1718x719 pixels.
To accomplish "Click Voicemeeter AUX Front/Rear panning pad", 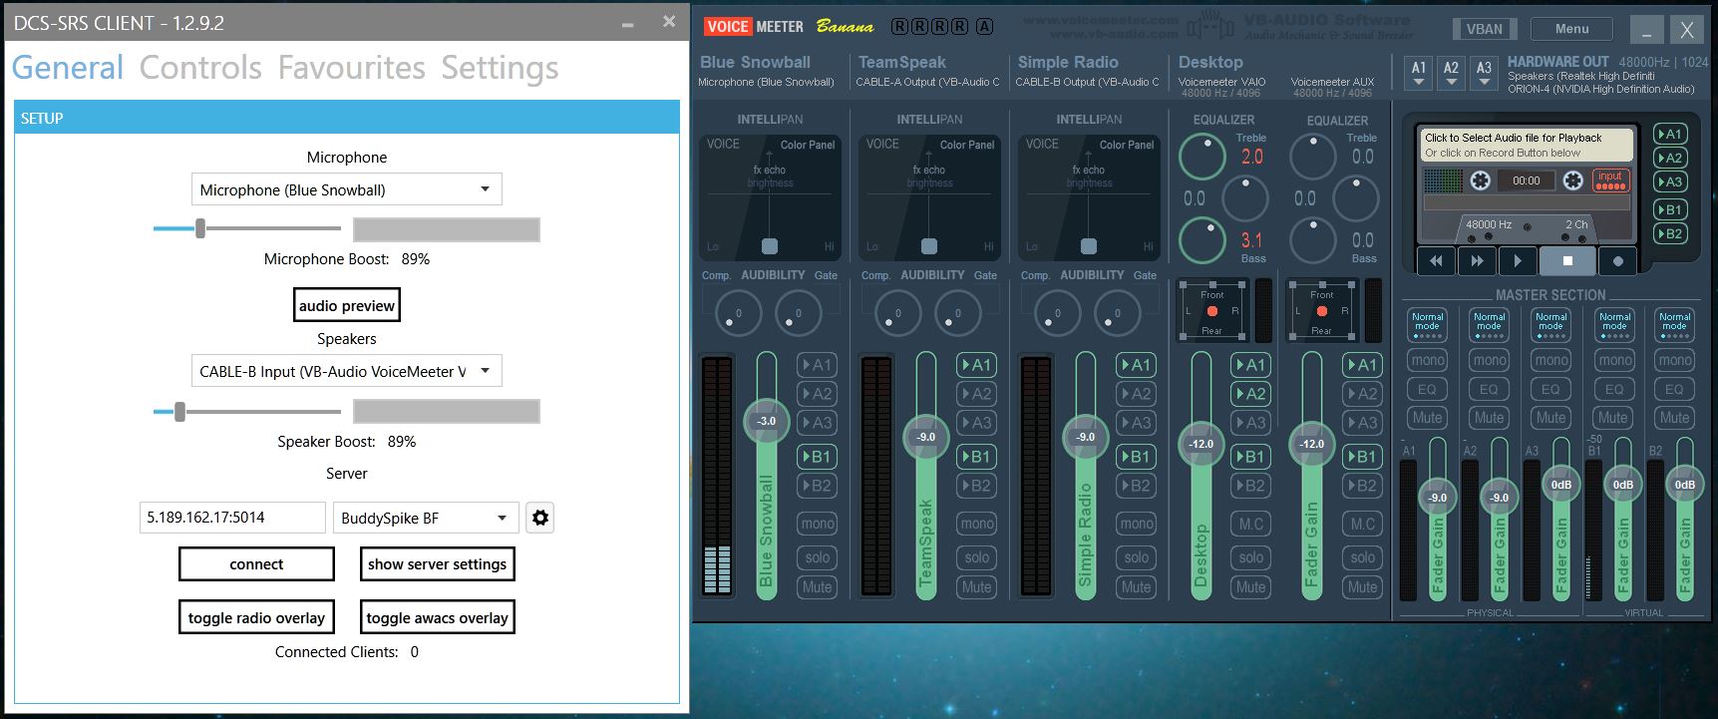I will pyautogui.click(x=1321, y=309).
